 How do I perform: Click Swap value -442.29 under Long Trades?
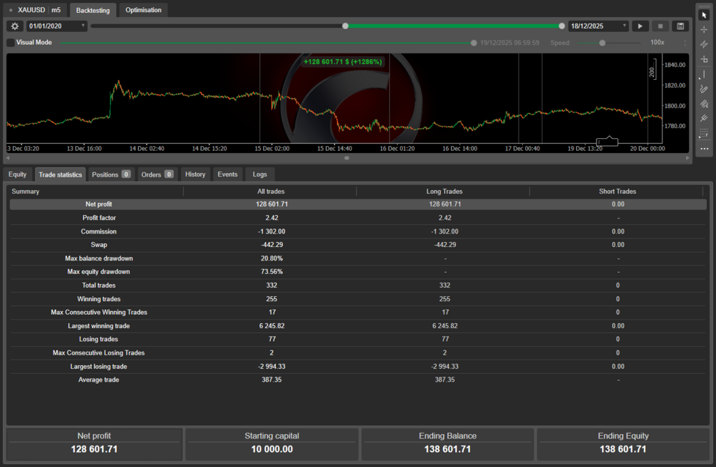[x=445, y=245]
